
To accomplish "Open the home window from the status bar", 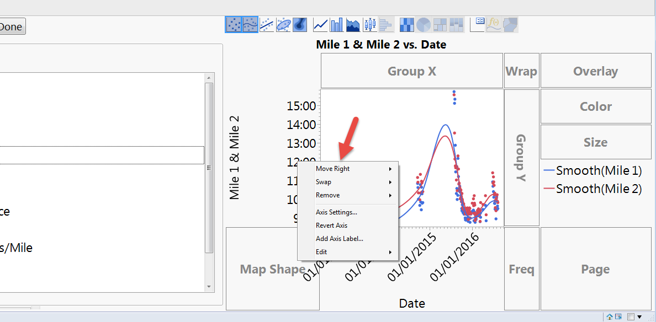I will [611, 316].
